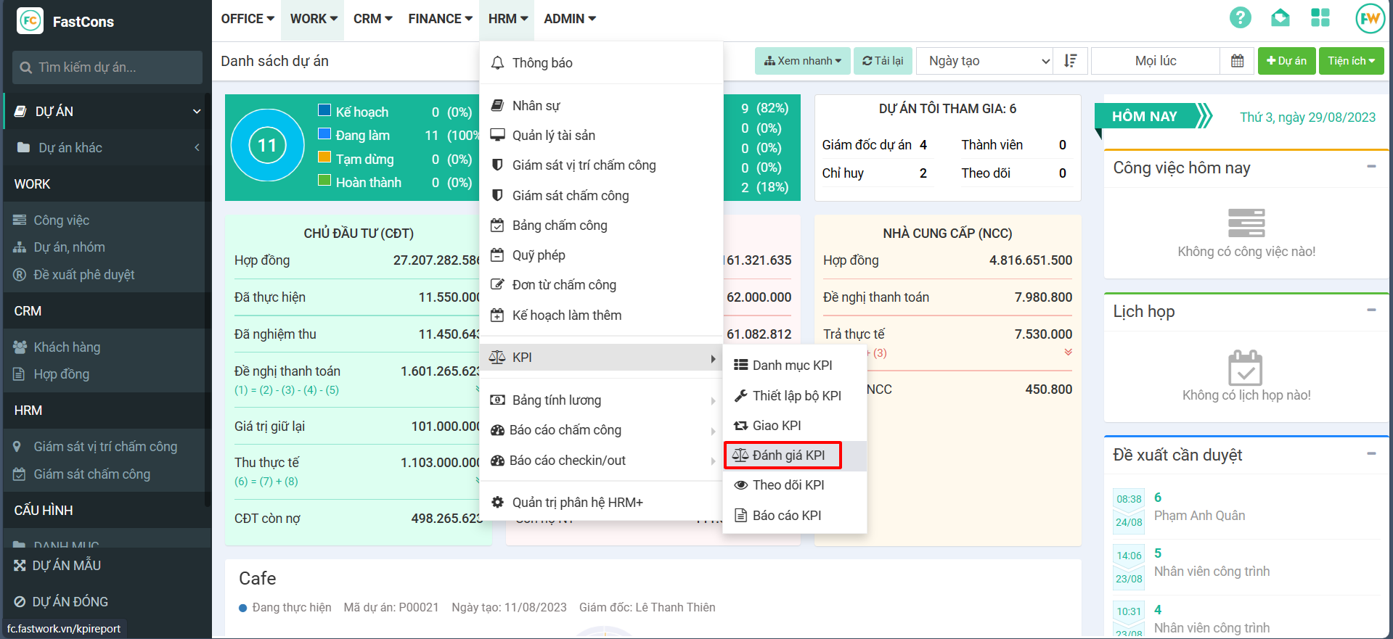Click the FastCons logo icon
This screenshot has width=1393, height=639.
point(30,21)
